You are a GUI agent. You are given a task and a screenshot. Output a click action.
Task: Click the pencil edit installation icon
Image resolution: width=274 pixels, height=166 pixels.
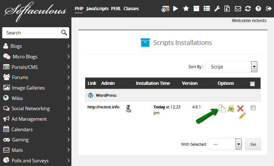tap(242, 116)
